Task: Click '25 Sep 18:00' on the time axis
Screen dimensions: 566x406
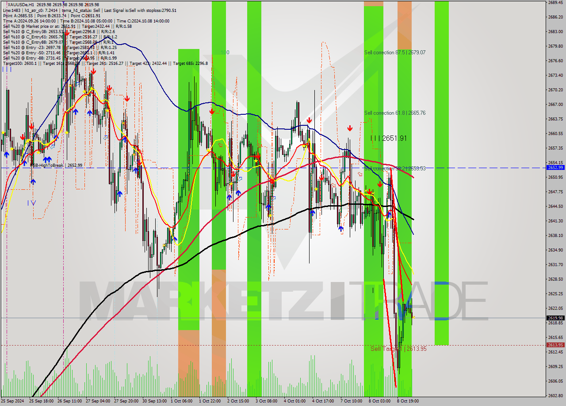Action: (42, 402)
